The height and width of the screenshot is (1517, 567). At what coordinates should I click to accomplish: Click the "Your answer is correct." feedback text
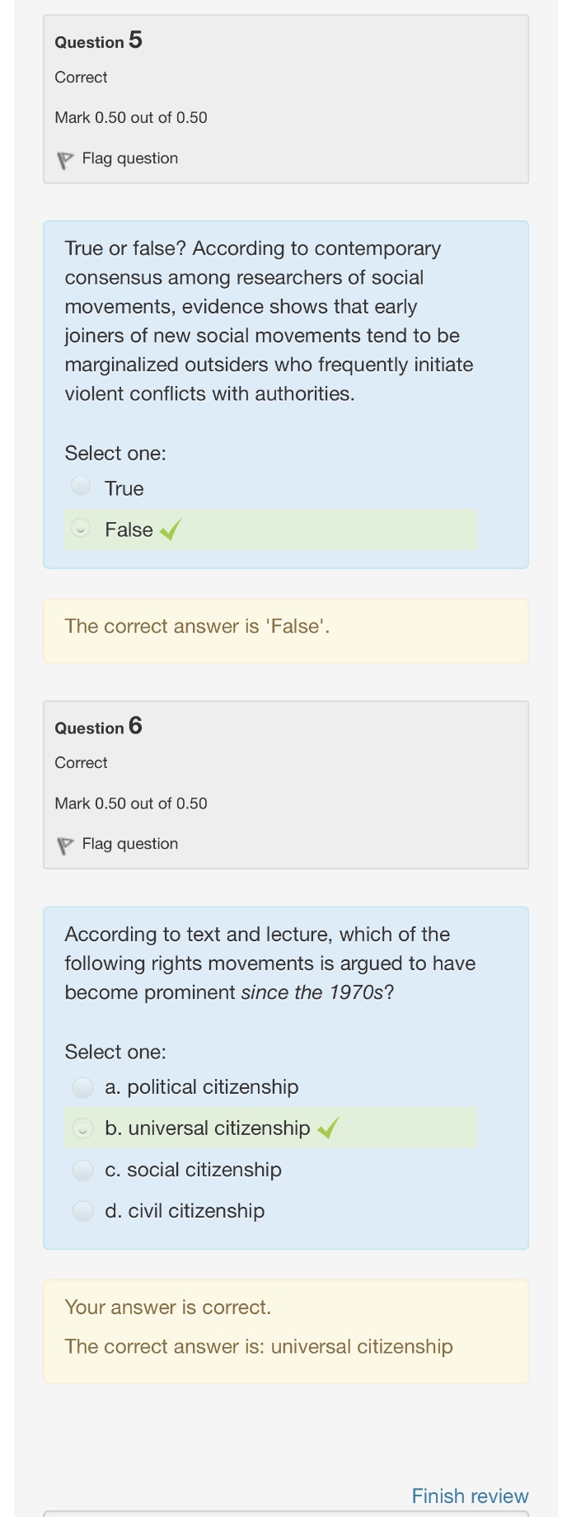(x=167, y=1307)
